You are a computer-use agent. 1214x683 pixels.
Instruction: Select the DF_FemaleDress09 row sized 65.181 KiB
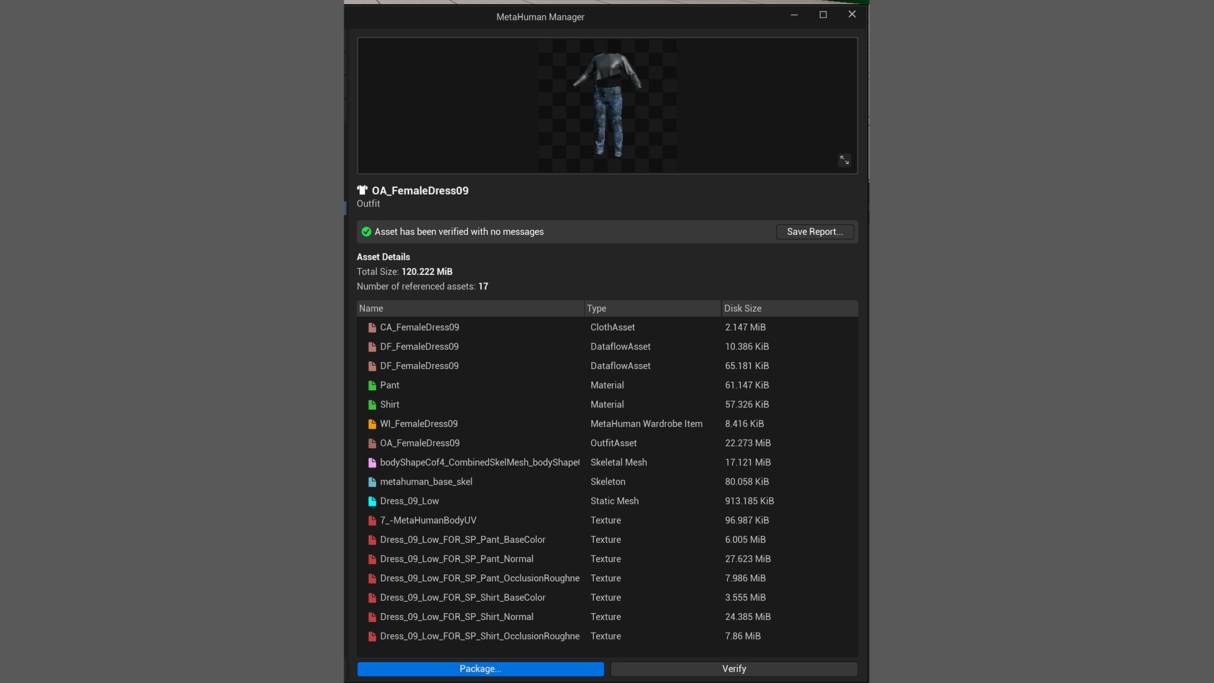point(607,366)
